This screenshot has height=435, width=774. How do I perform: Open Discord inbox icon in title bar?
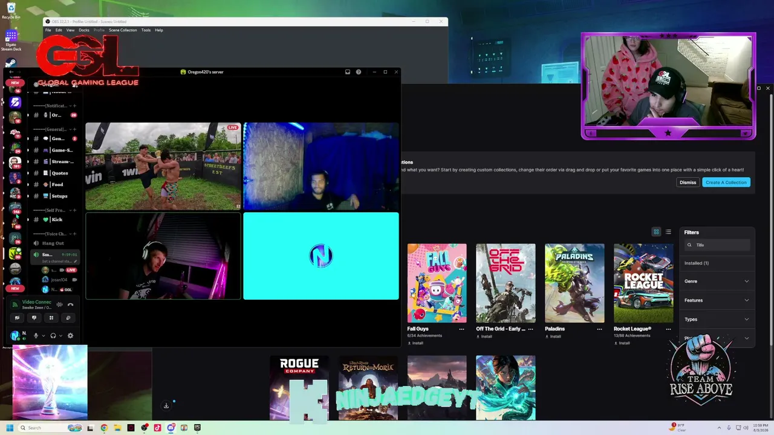pos(348,72)
